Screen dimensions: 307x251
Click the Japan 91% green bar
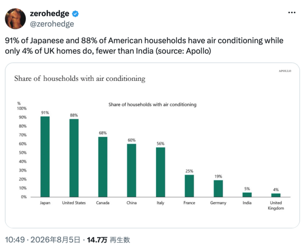pyautogui.click(x=45, y=157)
